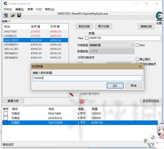
Task: Select result row 1EF4AAE40
Action: tap(36, 58)
